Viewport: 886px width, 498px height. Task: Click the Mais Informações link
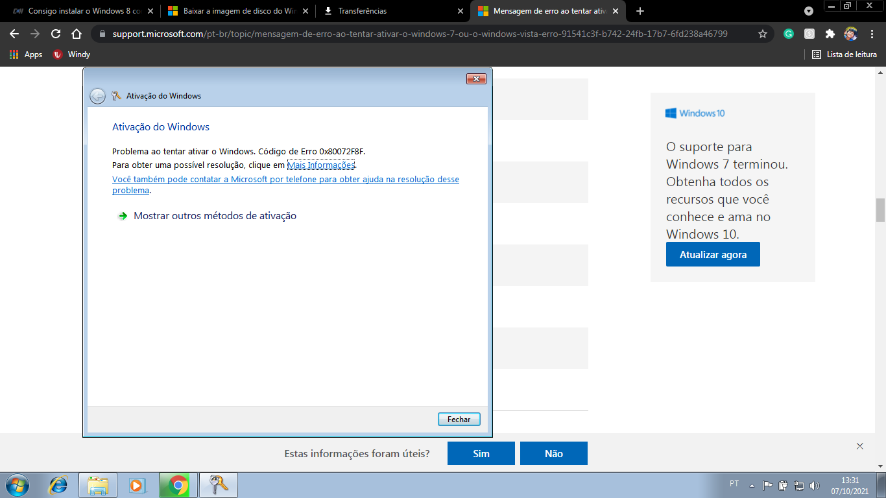321,165
